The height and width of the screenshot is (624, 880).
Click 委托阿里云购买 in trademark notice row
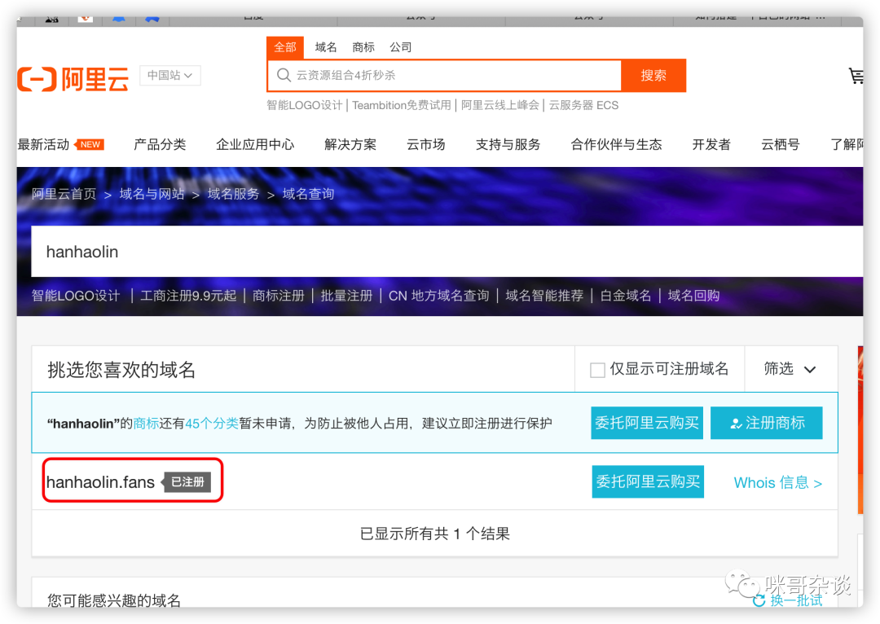(647, 423)
